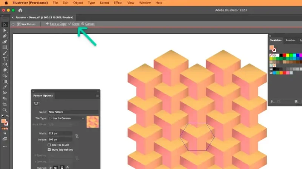Open the View menu
This screenshot has height=169, width=302.
tap(131, 3)
